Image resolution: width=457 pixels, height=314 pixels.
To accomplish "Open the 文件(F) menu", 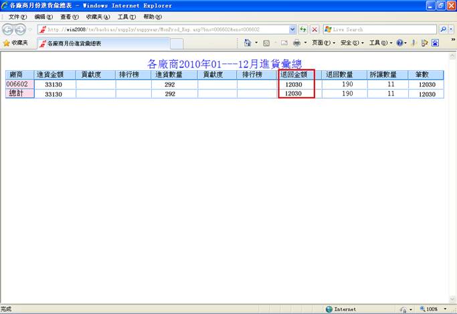I will click(x=17, y=17).
